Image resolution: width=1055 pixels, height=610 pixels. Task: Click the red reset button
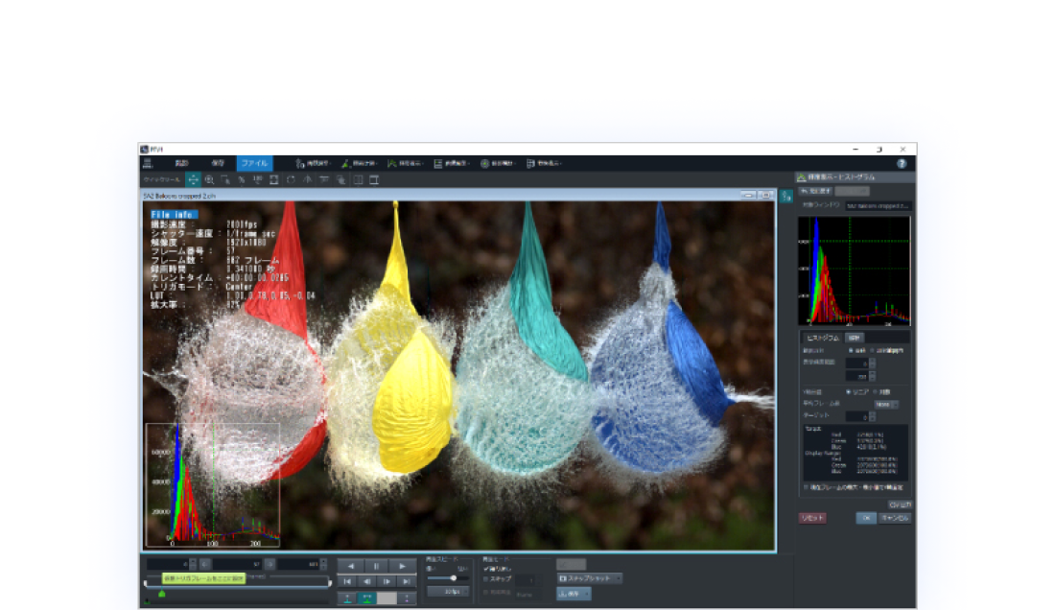click(x=812, y=518)
